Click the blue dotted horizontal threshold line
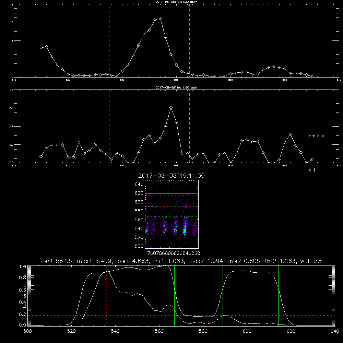The height and width of the screenshot is (343, 343). 181,316
